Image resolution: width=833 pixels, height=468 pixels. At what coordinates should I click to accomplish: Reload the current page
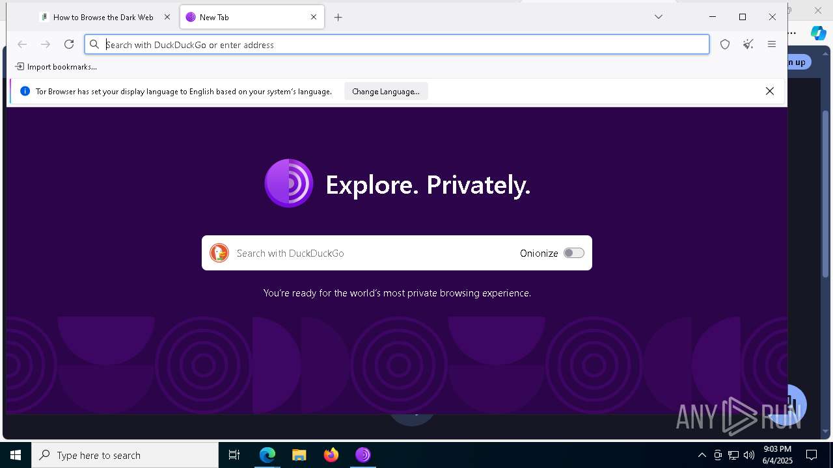(69, 44)
